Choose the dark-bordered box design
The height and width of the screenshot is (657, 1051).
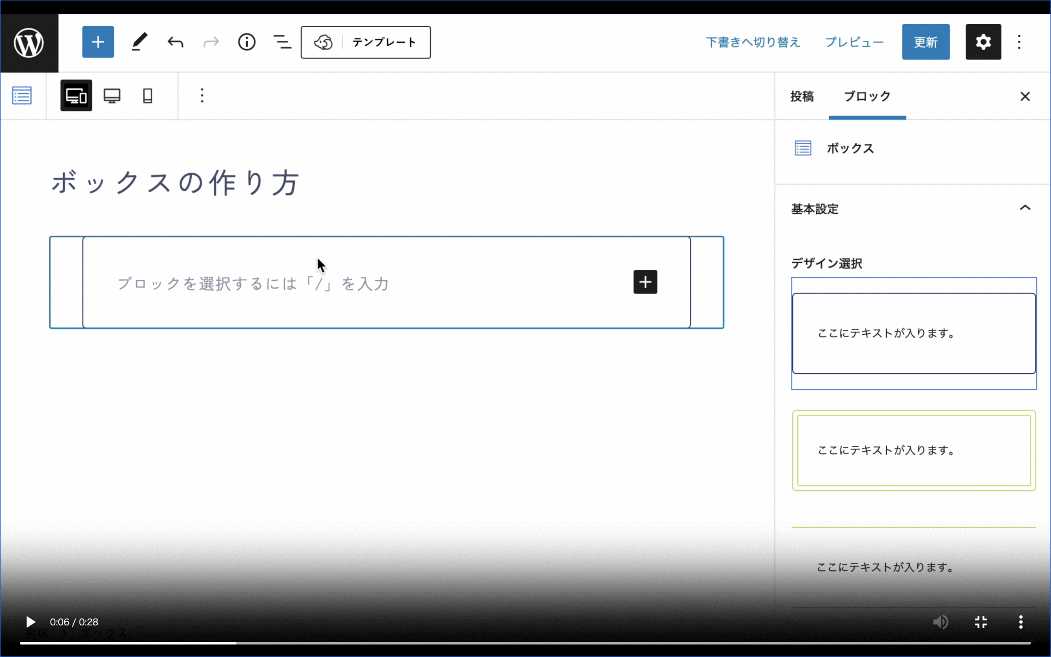(x=914, y=333)
